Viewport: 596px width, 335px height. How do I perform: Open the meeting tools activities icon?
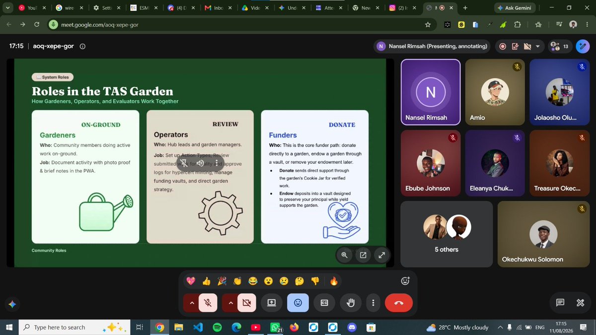[x=580, y=302]
